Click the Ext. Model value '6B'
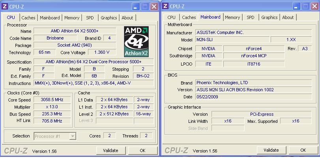The image size is (320, 158). [x=94, y=76]
